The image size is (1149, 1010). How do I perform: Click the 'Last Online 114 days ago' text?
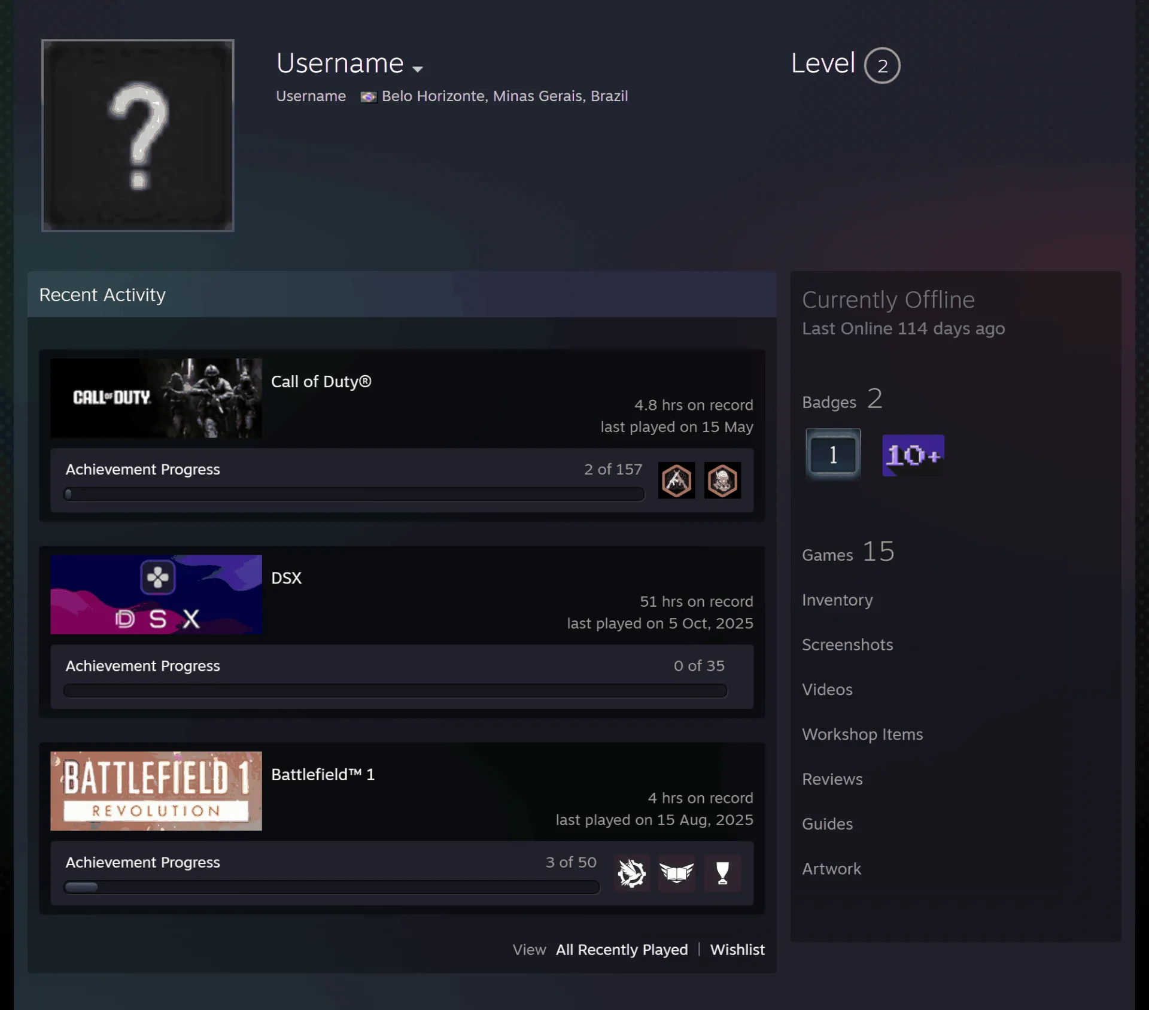(x=903, y=328)
